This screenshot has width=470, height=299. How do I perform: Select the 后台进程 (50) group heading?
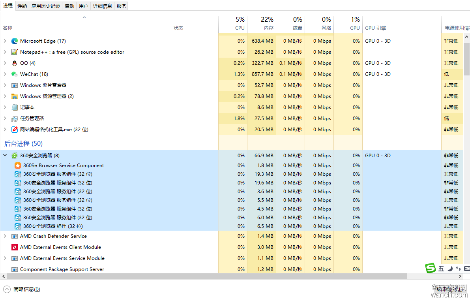pos(23,144)
